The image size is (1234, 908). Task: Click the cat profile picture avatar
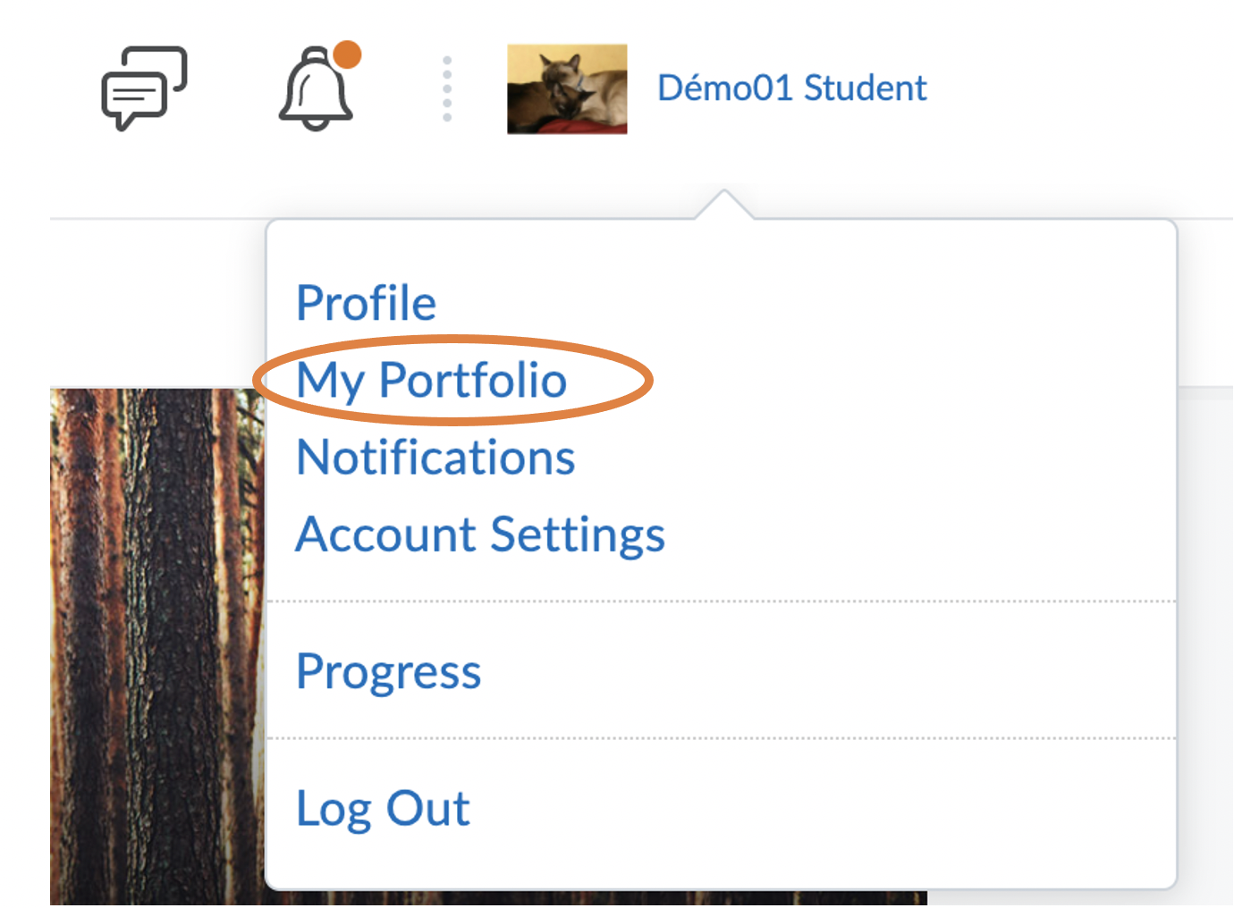click(x=567, y=88)
